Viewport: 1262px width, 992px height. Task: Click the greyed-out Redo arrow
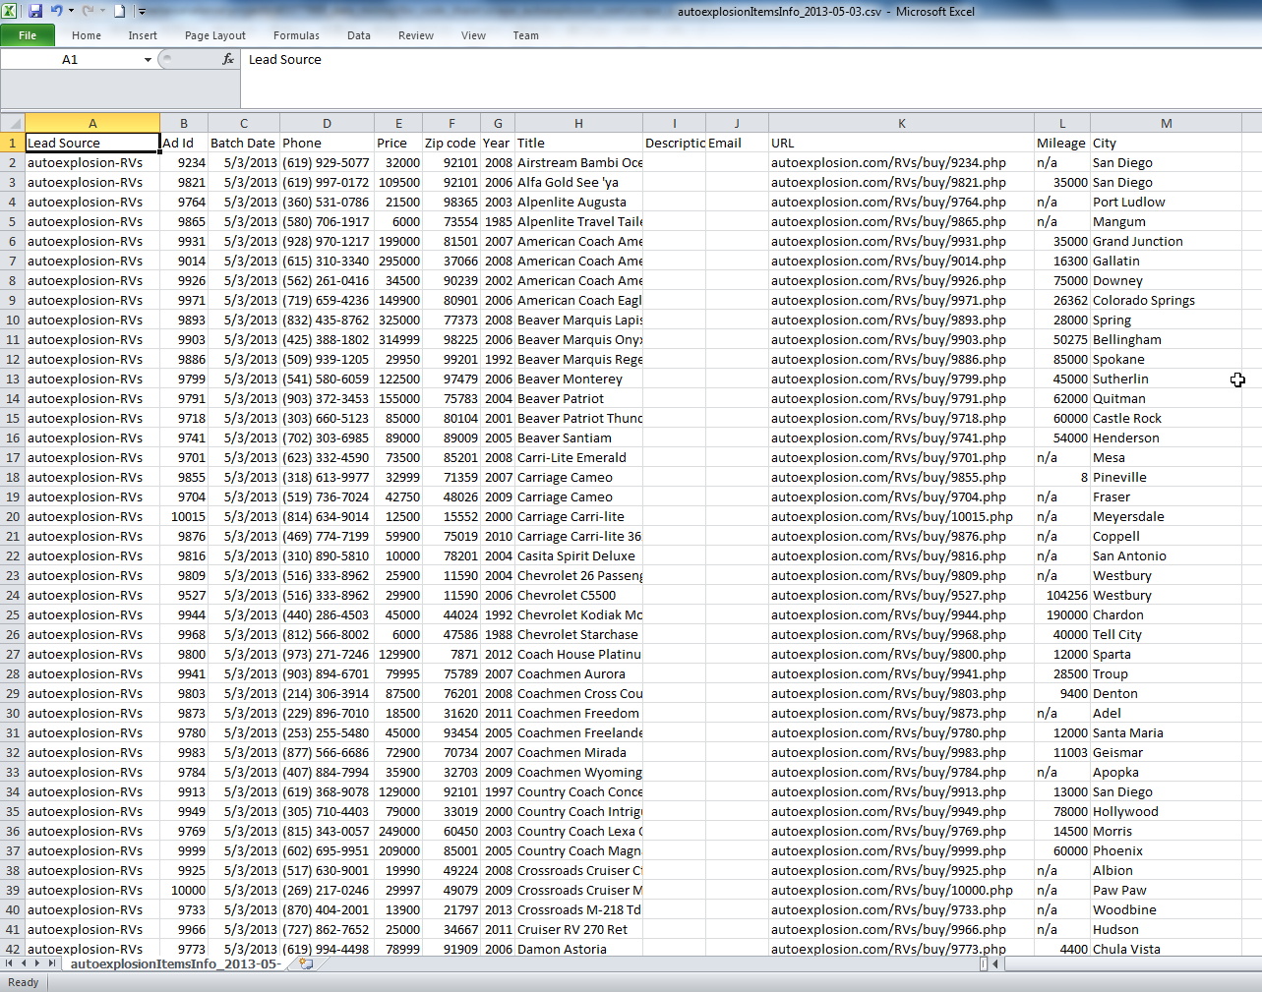pyautogui.click(x=88, y=11)
